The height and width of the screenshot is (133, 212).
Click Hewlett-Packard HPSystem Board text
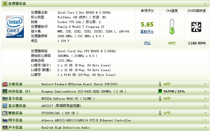pos(80,84)
